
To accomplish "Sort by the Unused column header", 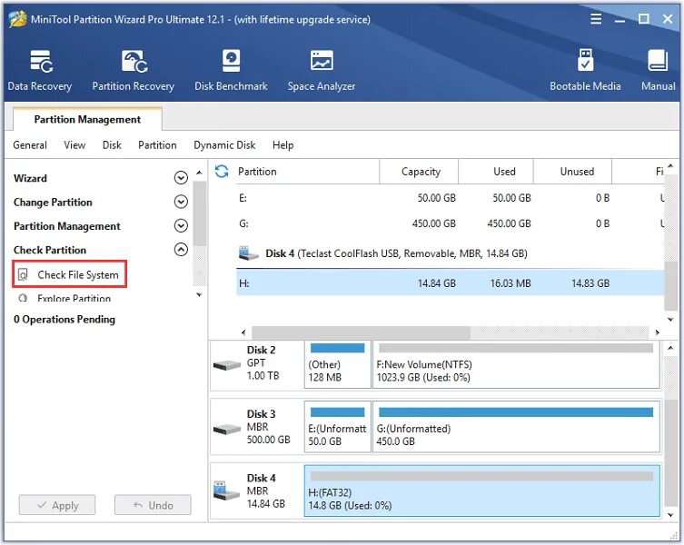I will (x=573, y=172).
